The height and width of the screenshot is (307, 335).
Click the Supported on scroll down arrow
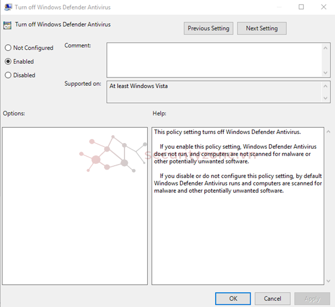(x=325, y=98)
